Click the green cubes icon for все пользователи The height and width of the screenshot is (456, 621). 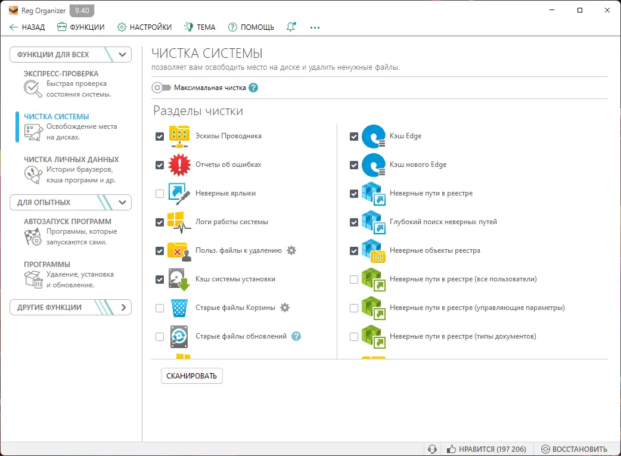coord(374,280)
